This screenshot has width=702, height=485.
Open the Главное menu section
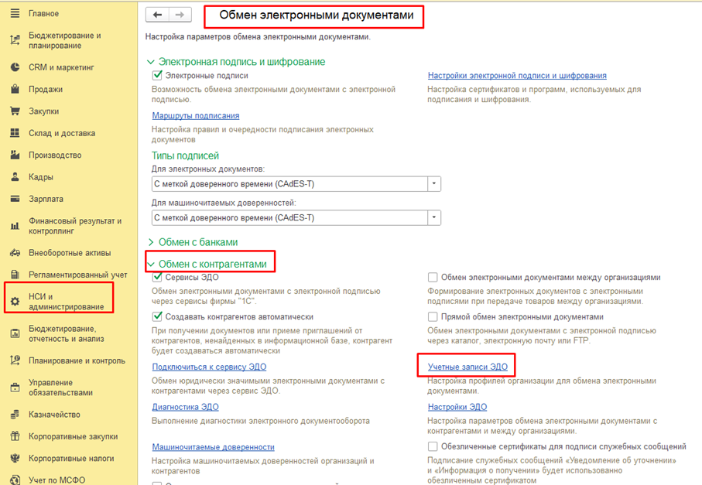pos(43,13)
